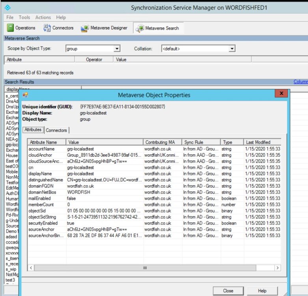The image size is (308, 296).
Task: Click the GUID value in dialog header
Action: point(123,107)
